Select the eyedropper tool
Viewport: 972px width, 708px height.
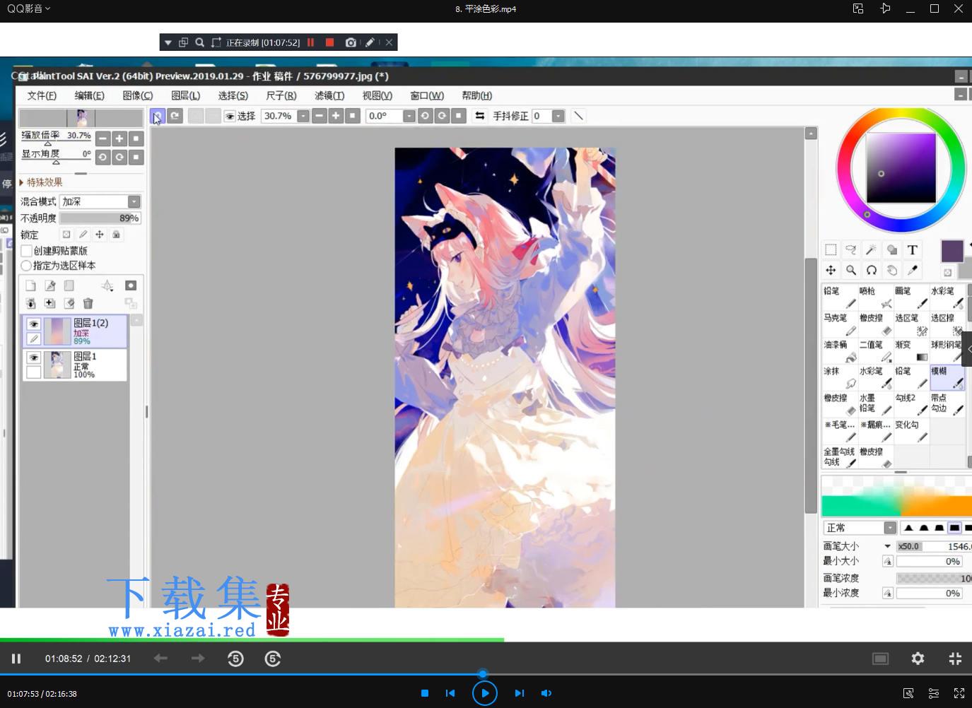click(913, 270)
